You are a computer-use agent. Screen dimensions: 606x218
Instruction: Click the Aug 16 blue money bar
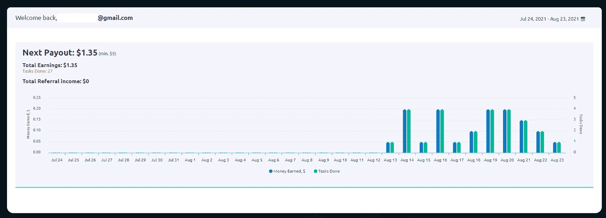click(438, 131)
